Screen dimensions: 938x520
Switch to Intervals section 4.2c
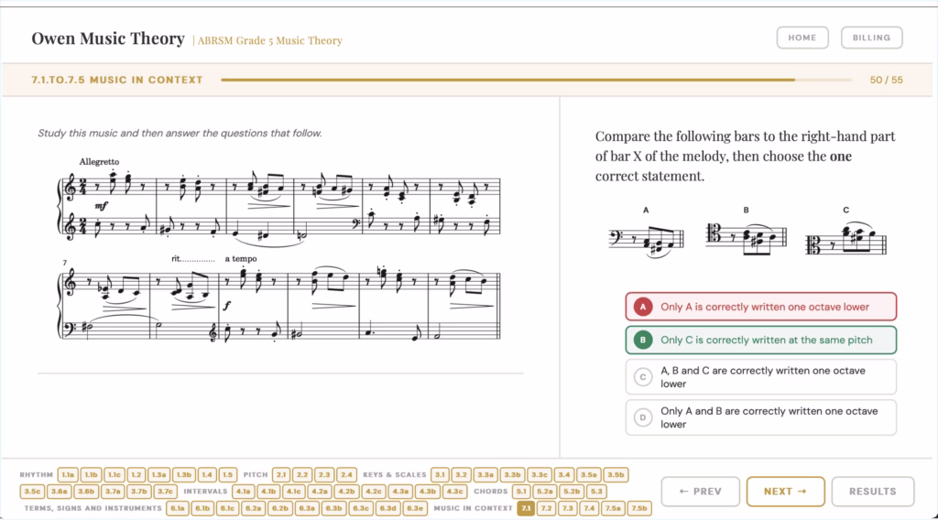pyautogui.click(x=374, y=492)
